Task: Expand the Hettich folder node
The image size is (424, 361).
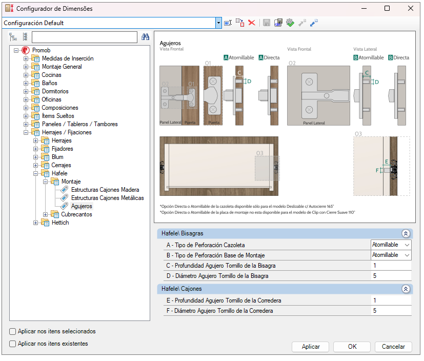Action: [36, 223]
